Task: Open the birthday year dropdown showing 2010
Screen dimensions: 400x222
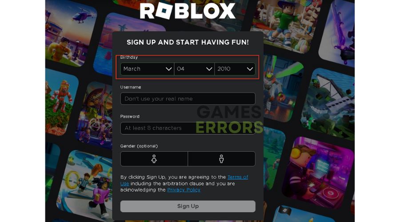Action: (x=235, y=69)
